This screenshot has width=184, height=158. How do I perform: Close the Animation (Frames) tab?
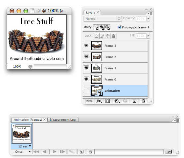pyautogui.click(x=44, y=119)
